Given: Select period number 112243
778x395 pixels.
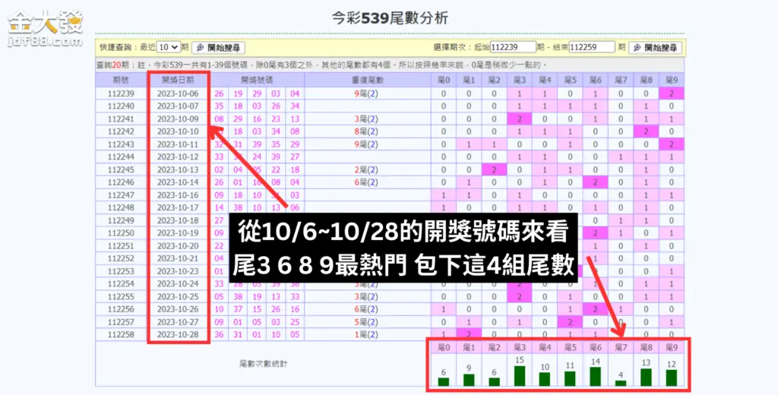Looking at the screenshot, I should click(x=121, y=144).
